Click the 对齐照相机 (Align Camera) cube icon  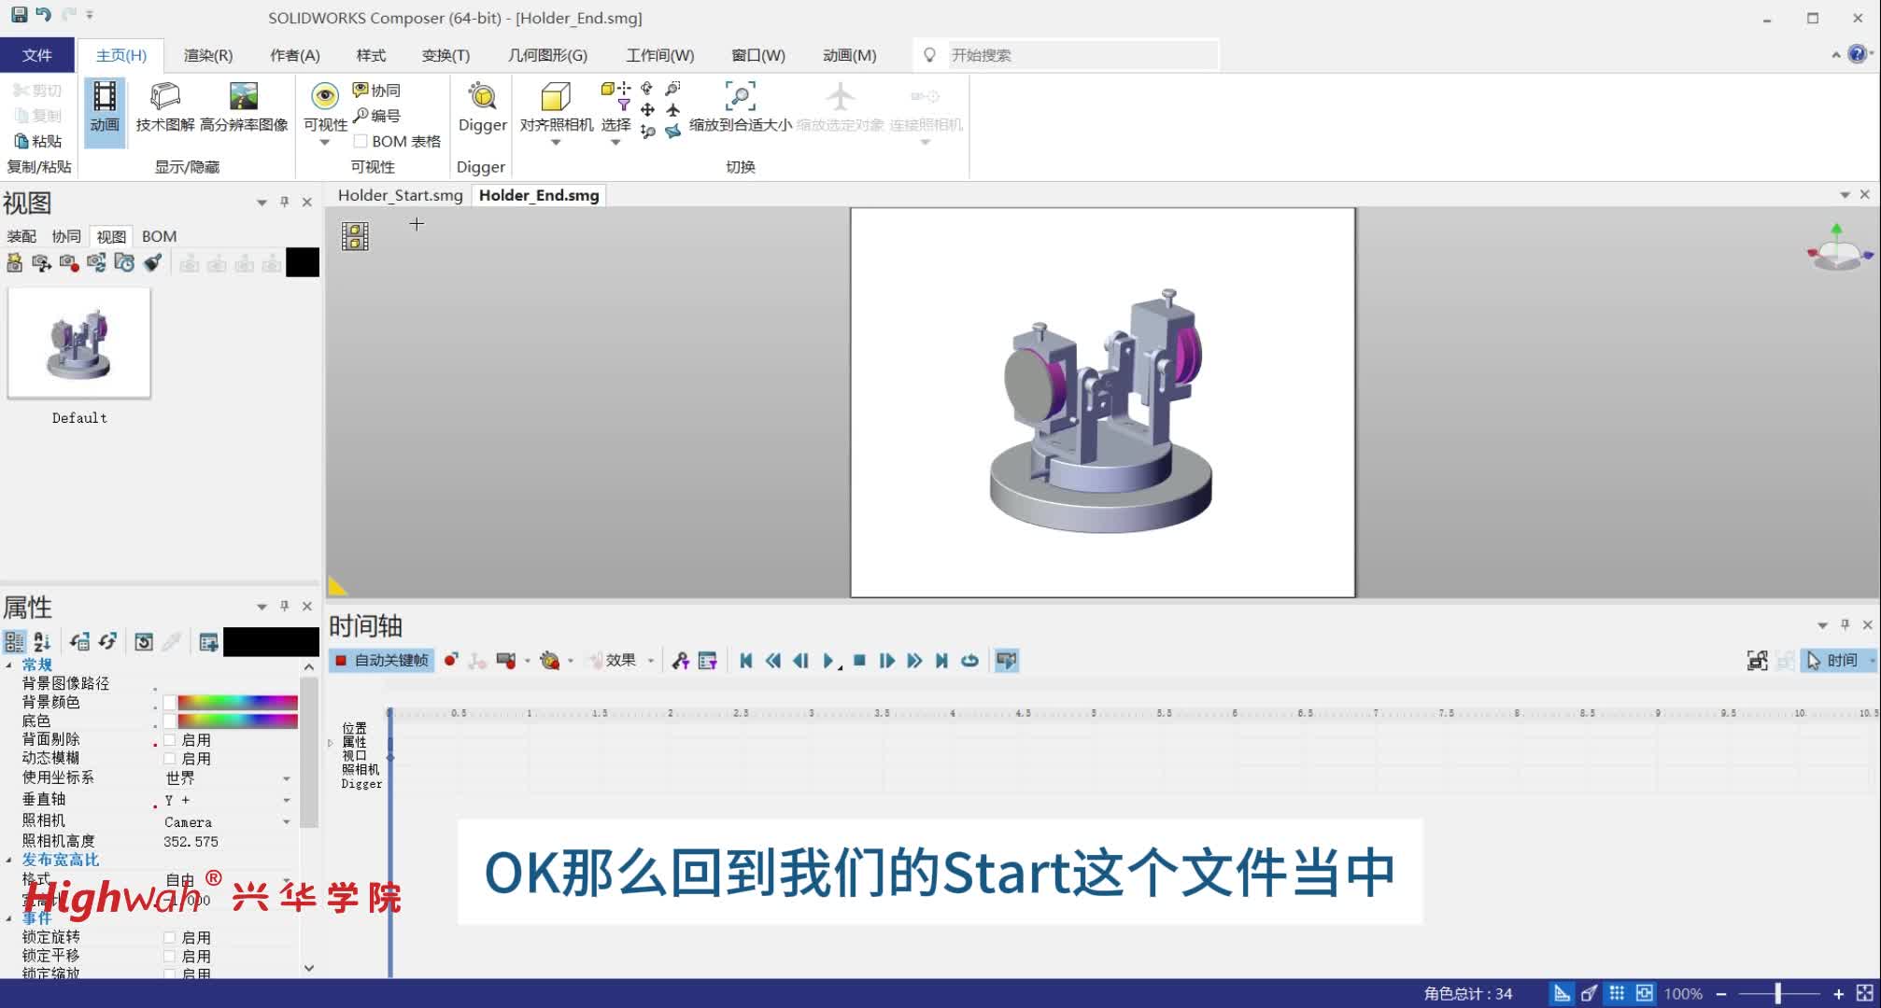[x=556, y=96]
